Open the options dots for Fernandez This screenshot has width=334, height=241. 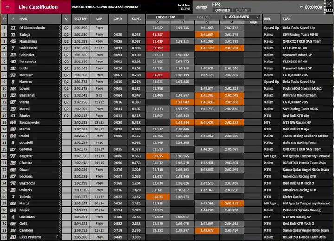coord(60,62)
